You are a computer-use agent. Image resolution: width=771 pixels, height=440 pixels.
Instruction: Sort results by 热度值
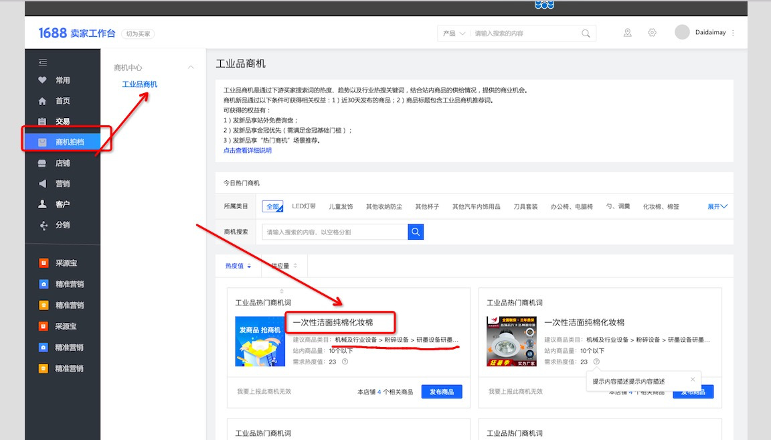pos(236,265)
